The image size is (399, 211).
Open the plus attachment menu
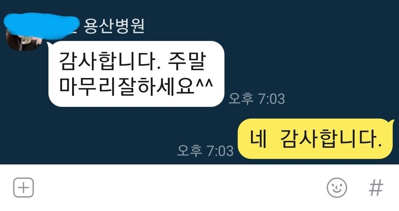click(23, 188)
